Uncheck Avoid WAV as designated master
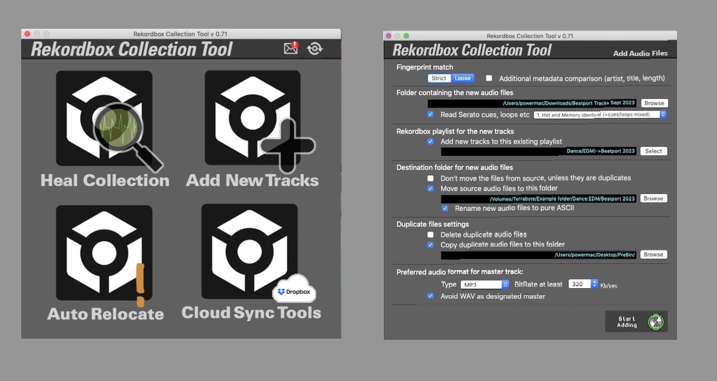This screenshot has width=717, height=381. coord(430,296)
